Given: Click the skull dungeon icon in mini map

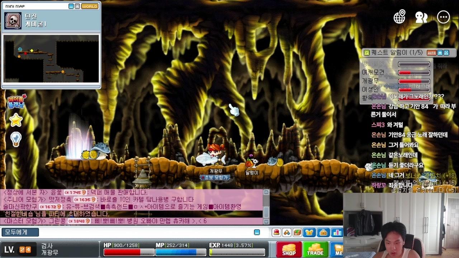Looking at the screenshot, I should tap(13, 21).
